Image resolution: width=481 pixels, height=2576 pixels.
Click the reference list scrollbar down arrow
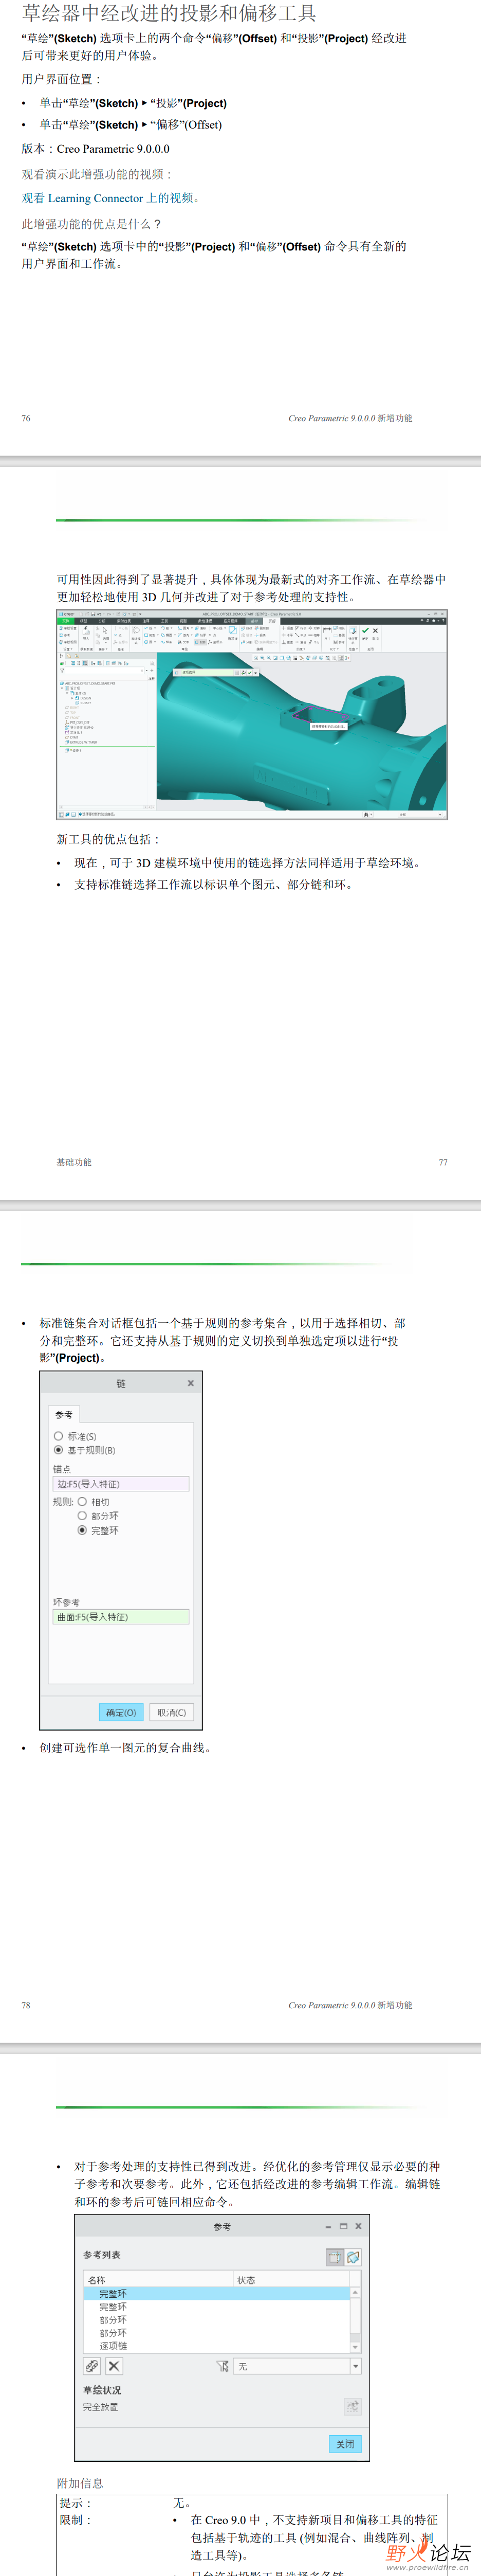(x=355, y=2347)
